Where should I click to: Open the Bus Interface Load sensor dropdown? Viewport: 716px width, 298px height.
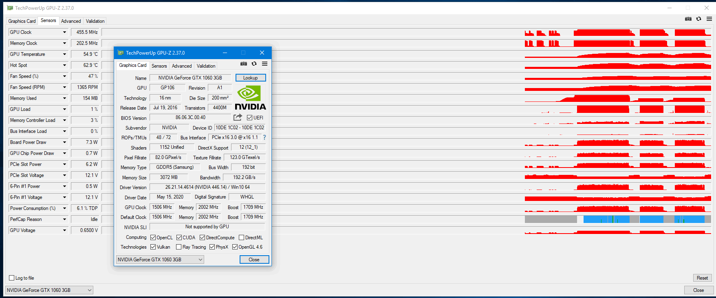tap(64, 131)
